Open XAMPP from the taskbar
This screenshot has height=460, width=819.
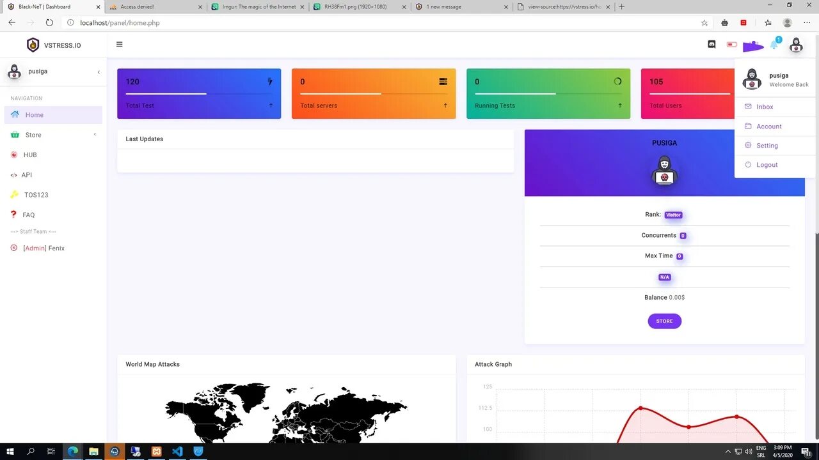[156, 451]
